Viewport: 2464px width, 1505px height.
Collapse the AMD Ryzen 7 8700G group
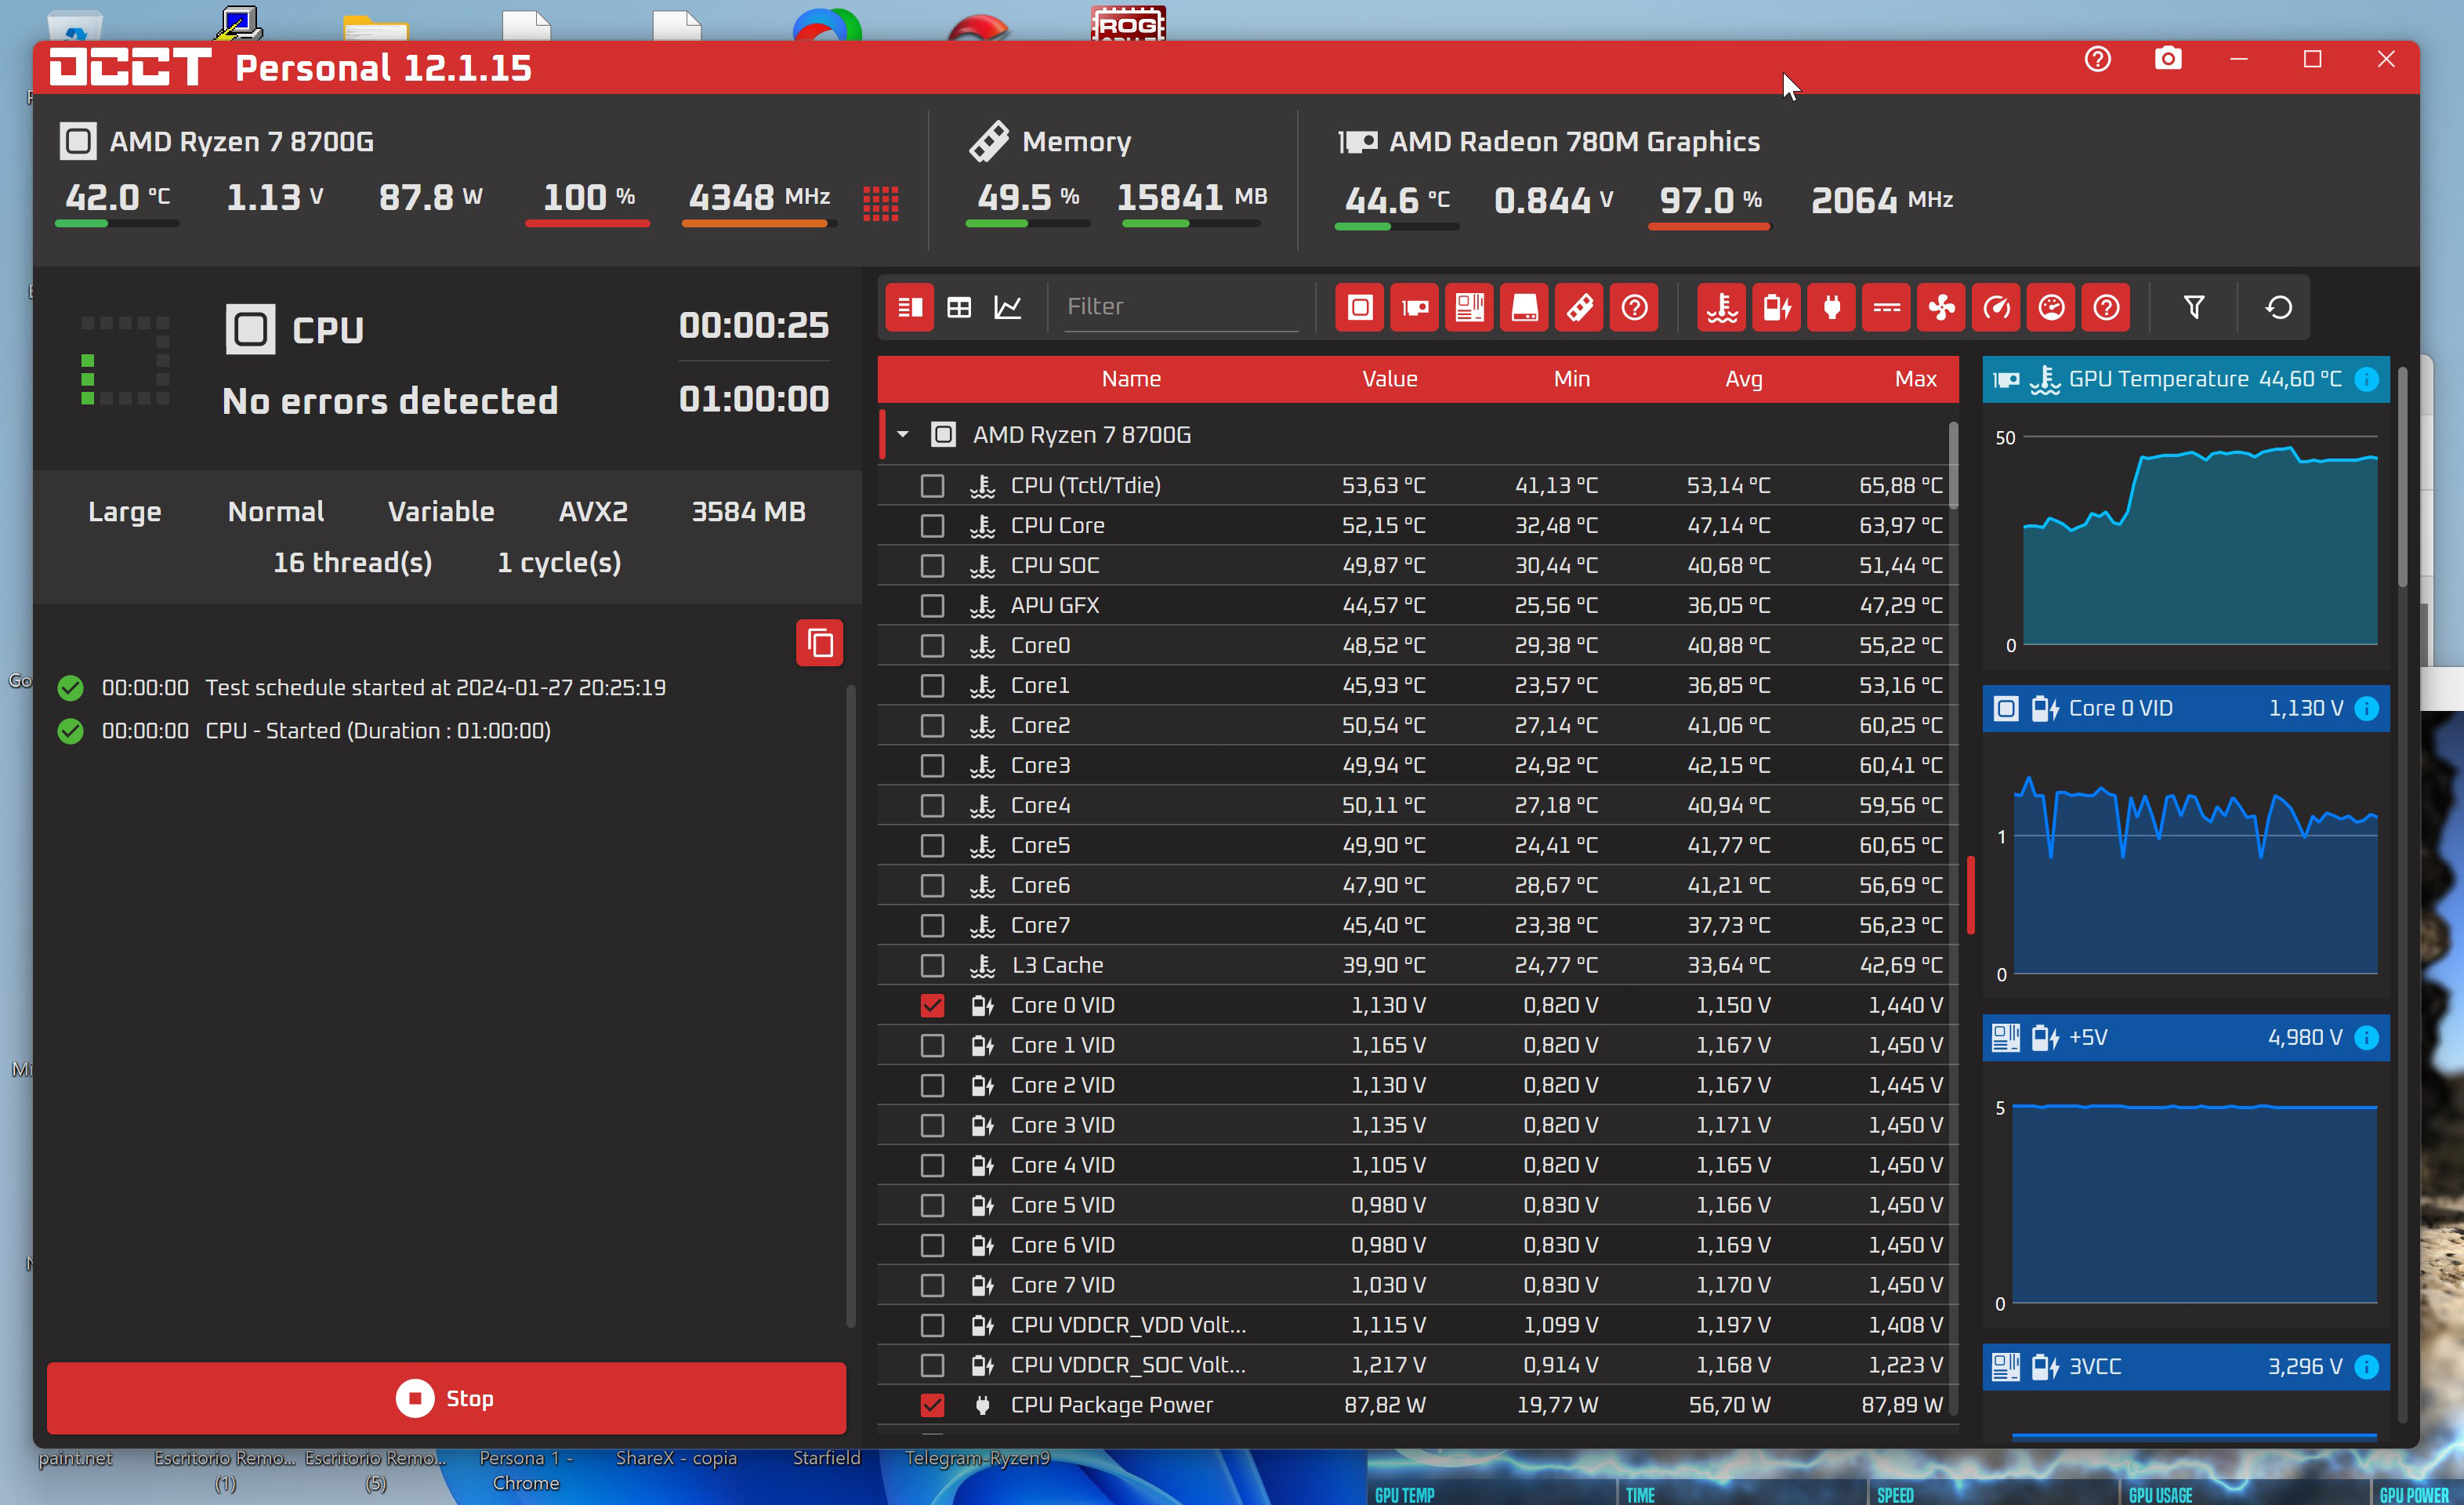coord(903,435)
